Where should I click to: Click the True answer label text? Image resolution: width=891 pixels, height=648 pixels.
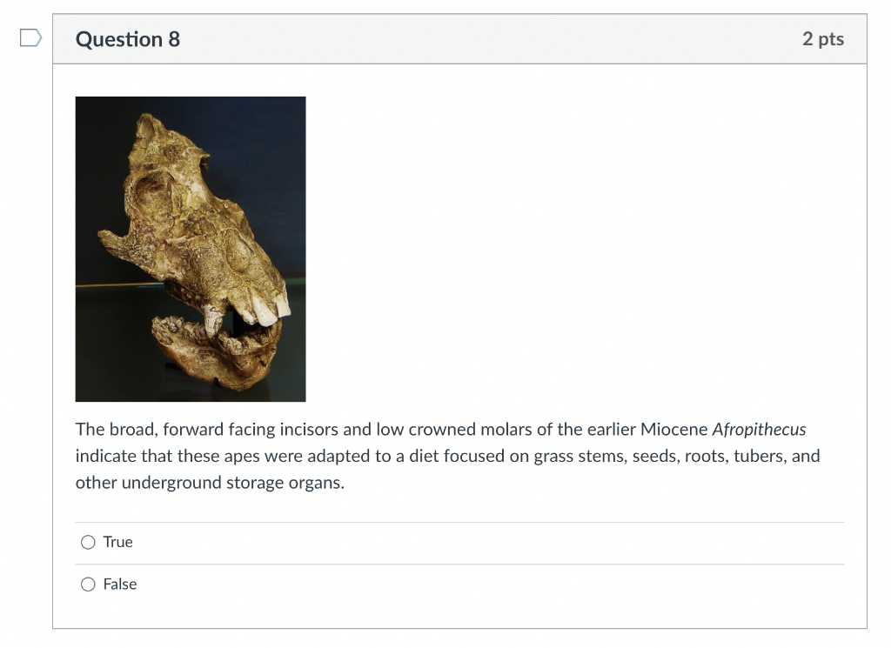[117, 541]
